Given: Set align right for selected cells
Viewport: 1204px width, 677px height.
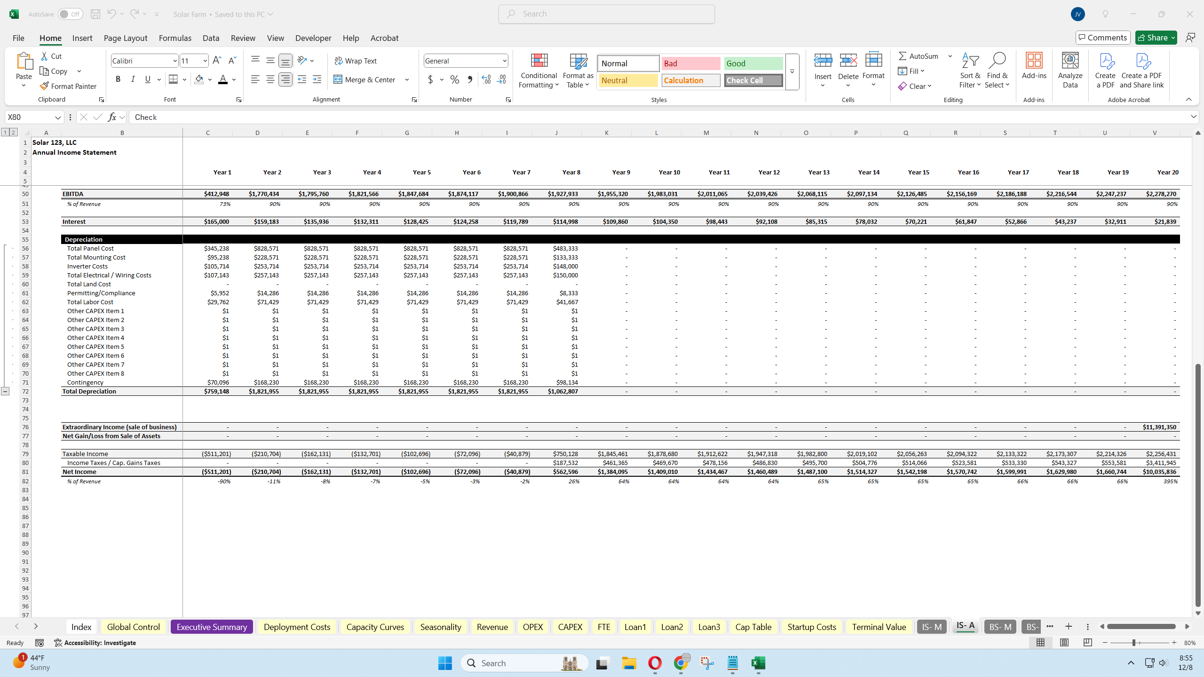Looking at the screenshot, I should coord(285,79).
